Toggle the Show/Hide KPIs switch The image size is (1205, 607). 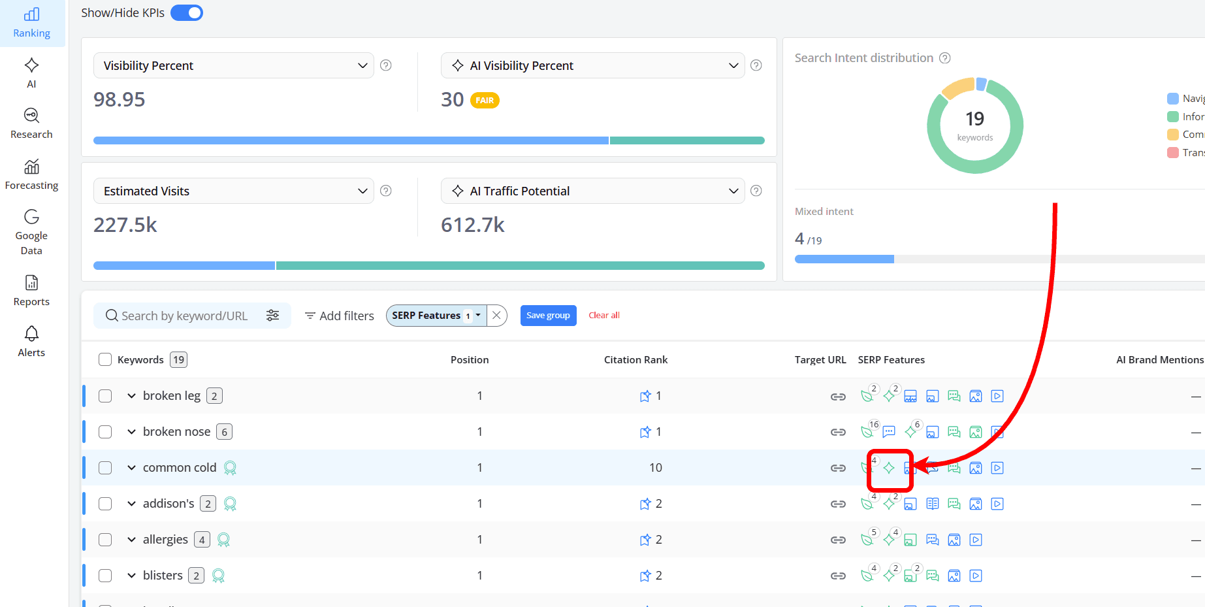click(x=187, y=12)
